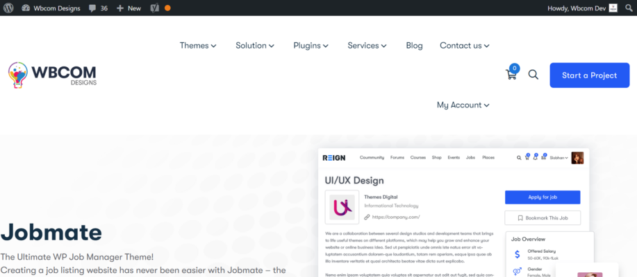The image size is (637, 277).
Task: Click the Wbcom Designs lightbulb logo
Action: click(x=52, y=75)
